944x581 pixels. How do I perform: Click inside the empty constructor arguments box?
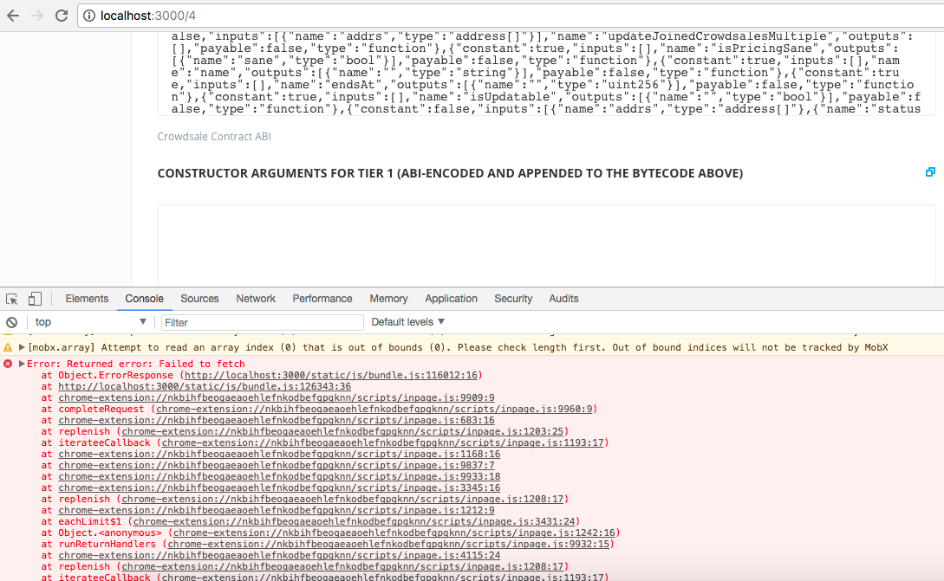547,245
